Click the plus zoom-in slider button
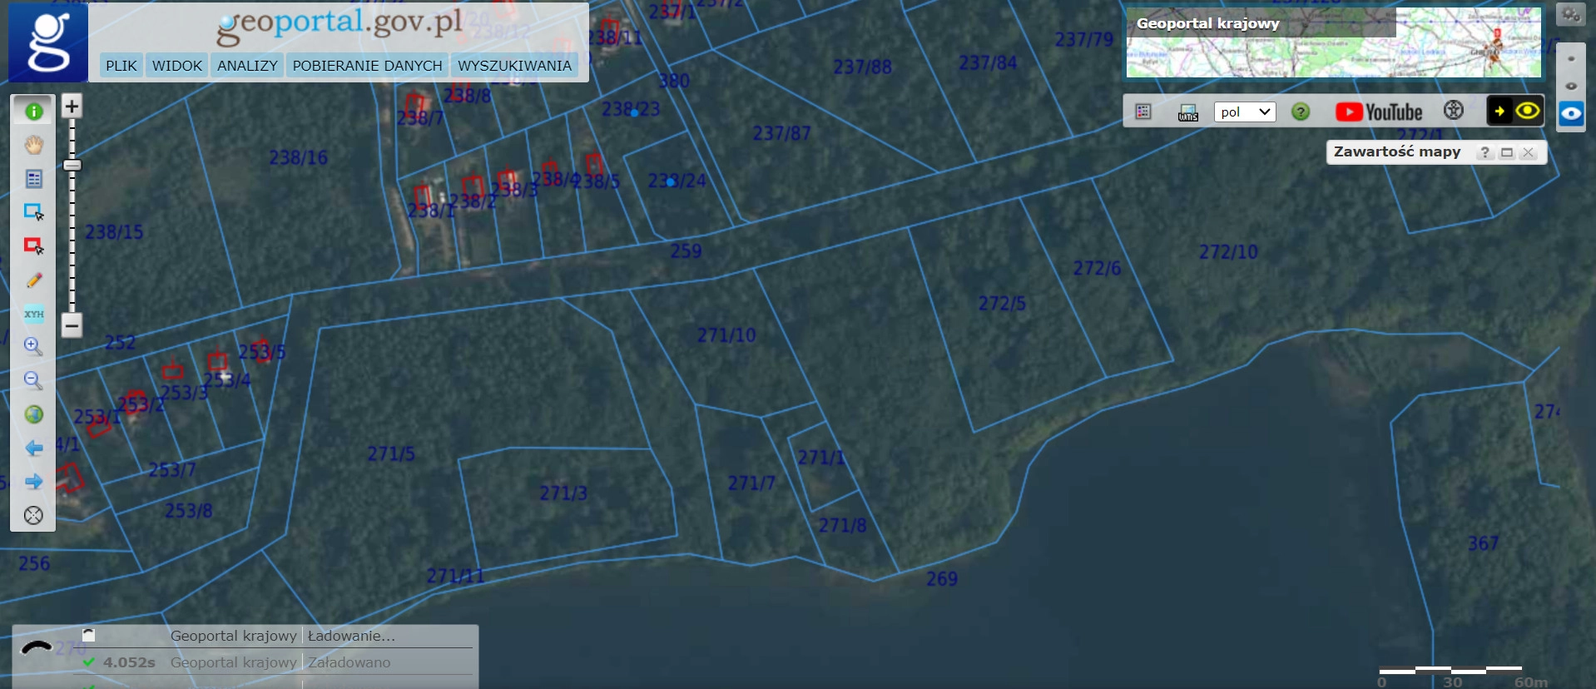This screenshot has height=689, width=1596. point(72,107)
